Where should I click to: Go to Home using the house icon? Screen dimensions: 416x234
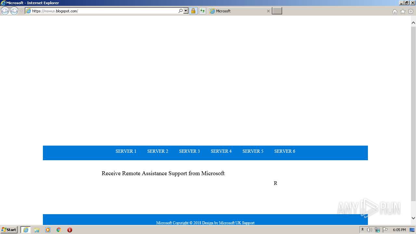[x=395, y=11]
